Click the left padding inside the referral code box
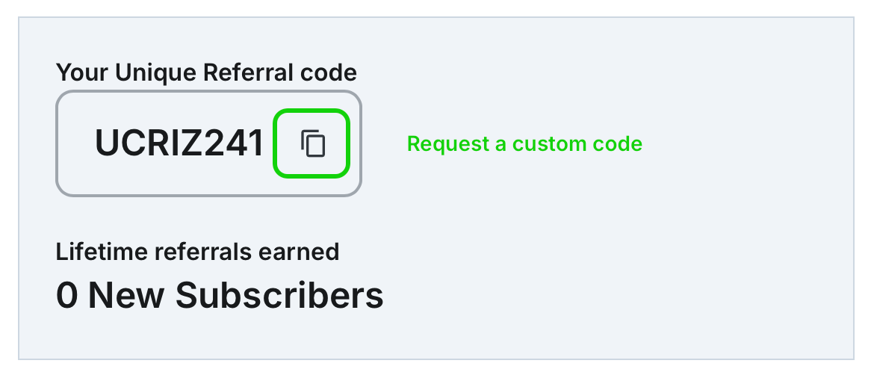The image size is (874, 381). pyautogui.click(x=75, y=143)
